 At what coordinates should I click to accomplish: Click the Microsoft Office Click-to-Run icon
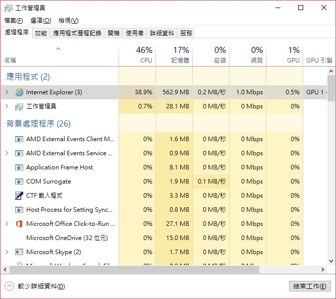pyautogui.click(x=19, y=224)
